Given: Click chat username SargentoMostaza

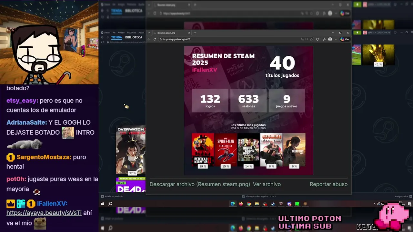Looking at the screenshot, I should 44,157.
